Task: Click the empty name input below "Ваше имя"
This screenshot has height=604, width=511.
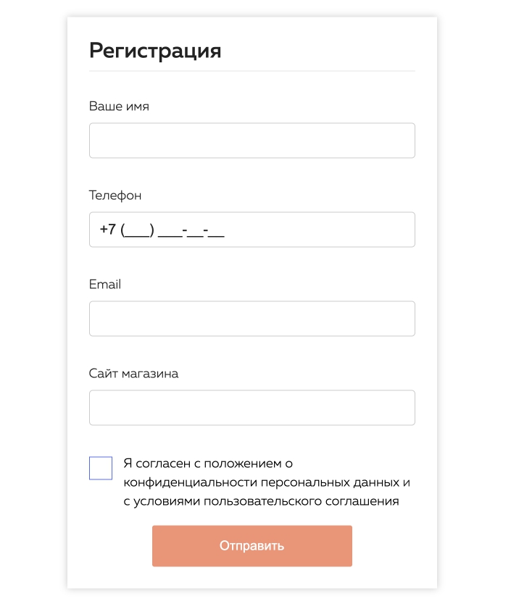Action: pyautogui.click(x=252, y=140)
